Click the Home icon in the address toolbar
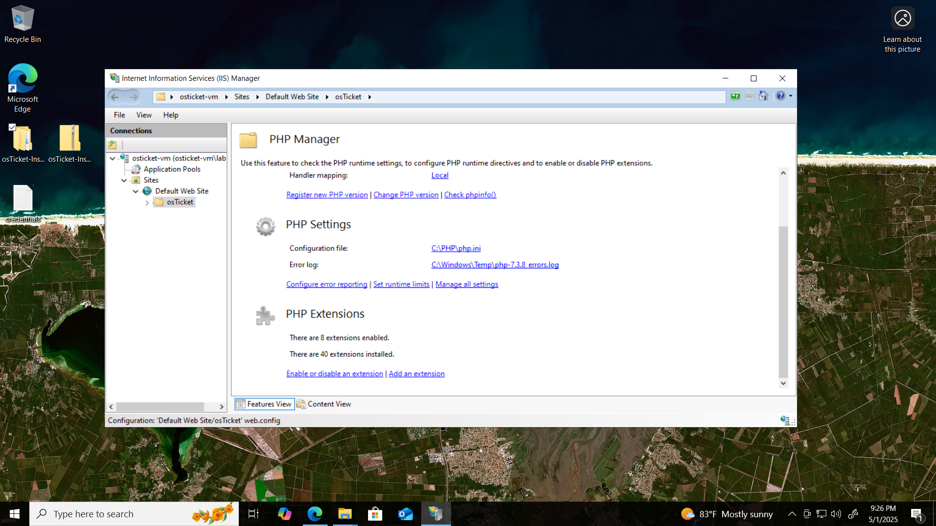936x526 pixels. [763, 96]
